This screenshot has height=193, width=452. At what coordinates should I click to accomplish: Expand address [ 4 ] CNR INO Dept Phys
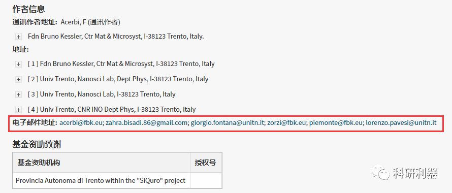(x=18, y=110)
